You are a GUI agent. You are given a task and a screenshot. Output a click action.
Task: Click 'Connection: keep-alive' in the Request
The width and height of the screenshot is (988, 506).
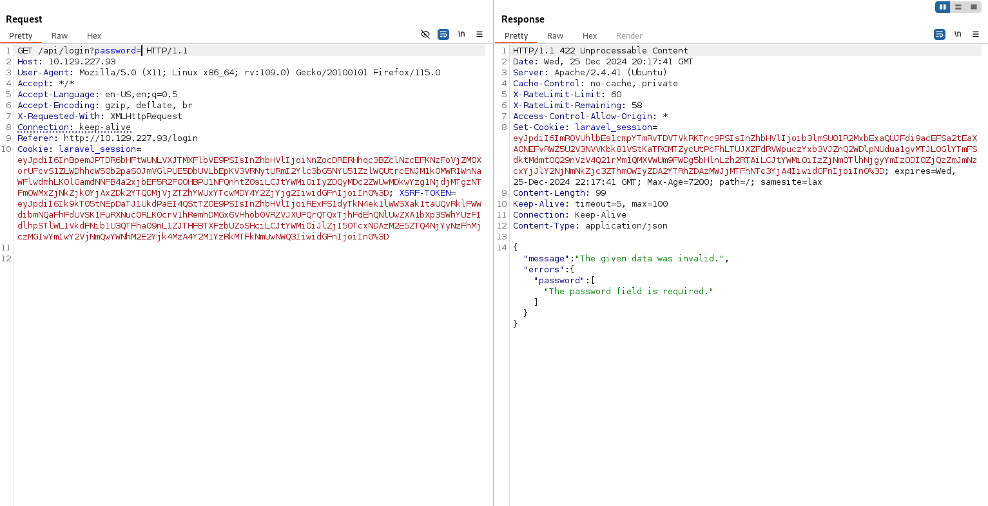click(x=74, y=127)
